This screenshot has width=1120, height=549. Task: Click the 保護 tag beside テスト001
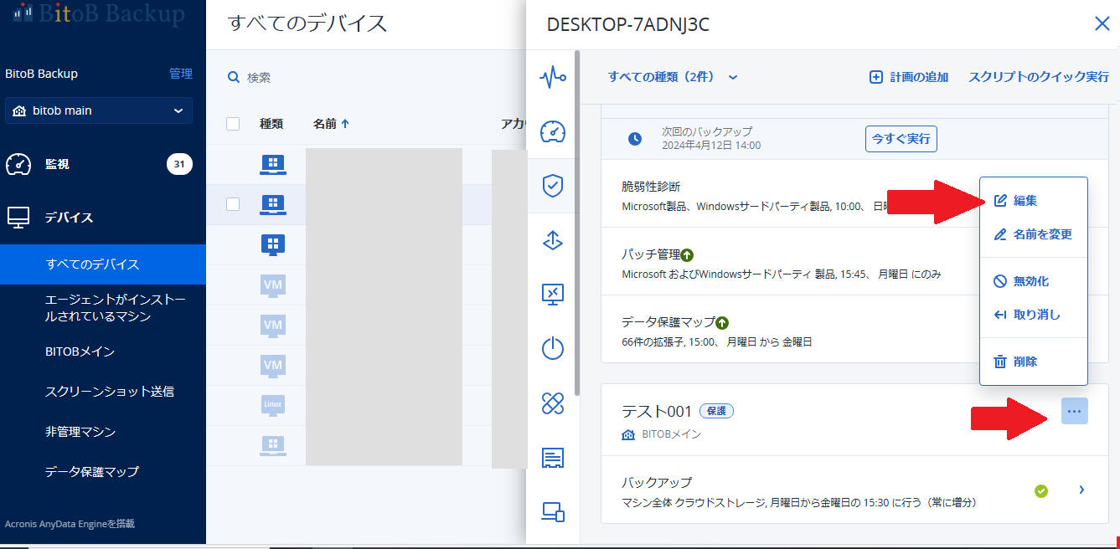[x=717, y=411]
